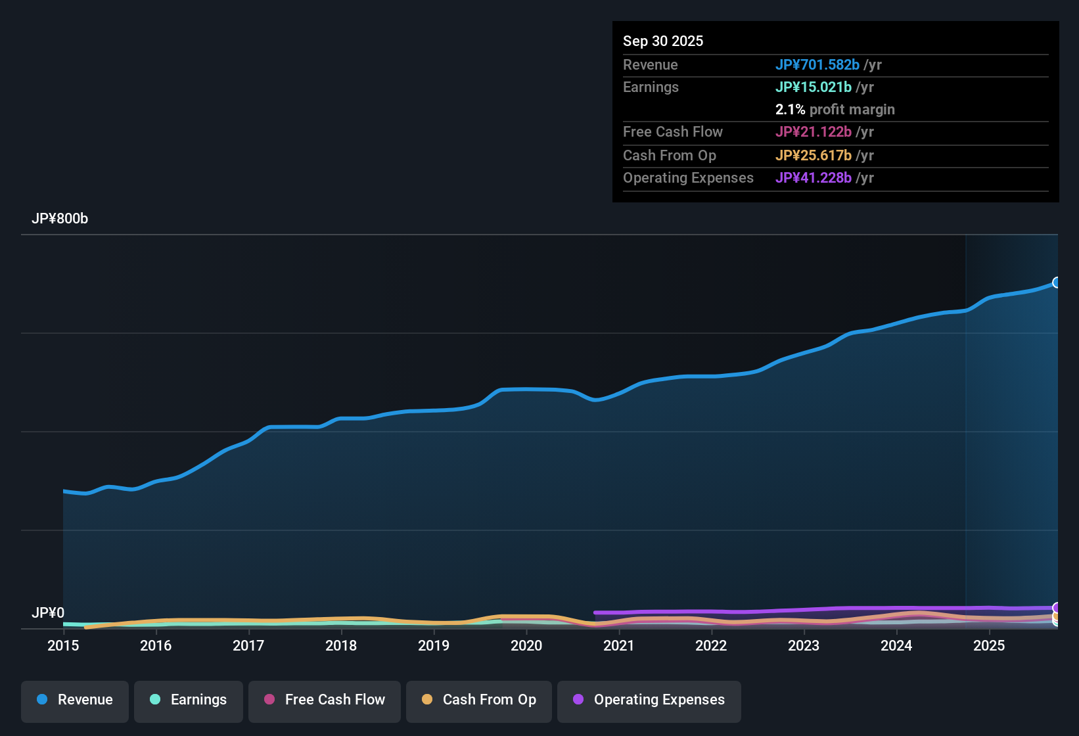Click the blue Revenue legend dot

click(x=41, y=700)
